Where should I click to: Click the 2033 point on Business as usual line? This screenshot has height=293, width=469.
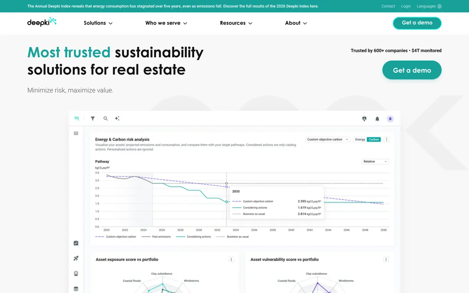(x=227, y=183)
